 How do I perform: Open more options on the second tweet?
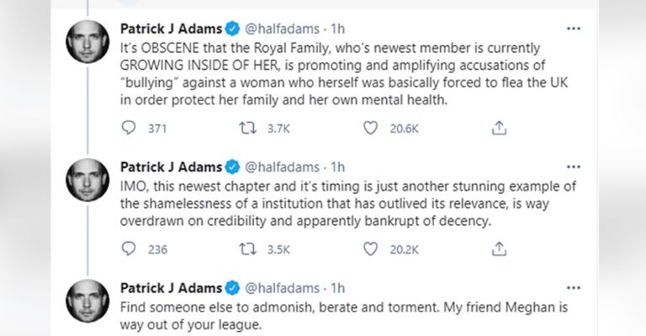click(574, 166)
